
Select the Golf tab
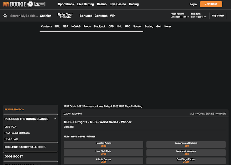pyautogui.click(x=159, y=26)
